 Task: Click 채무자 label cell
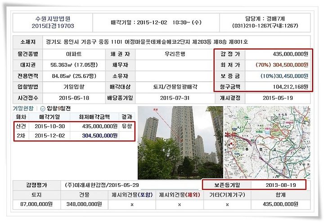120,65
